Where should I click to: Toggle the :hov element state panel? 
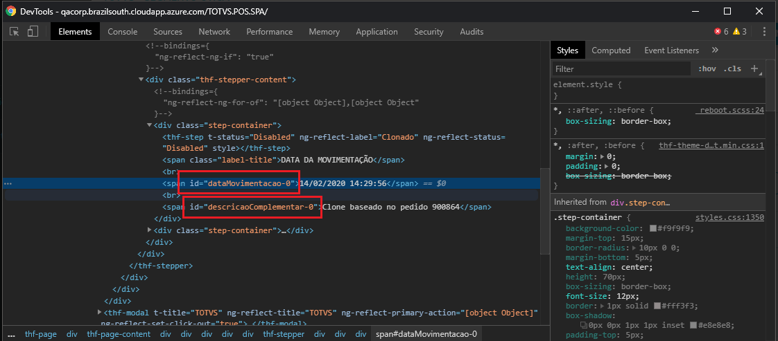[x=707, y=68]
